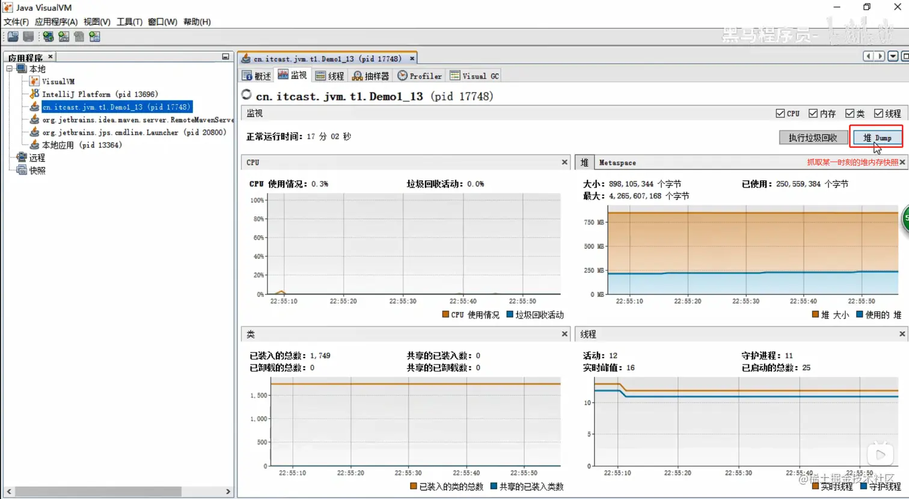Click the applications panel scroll-right arrow
The image size is (909, 499).
[228, 491]
